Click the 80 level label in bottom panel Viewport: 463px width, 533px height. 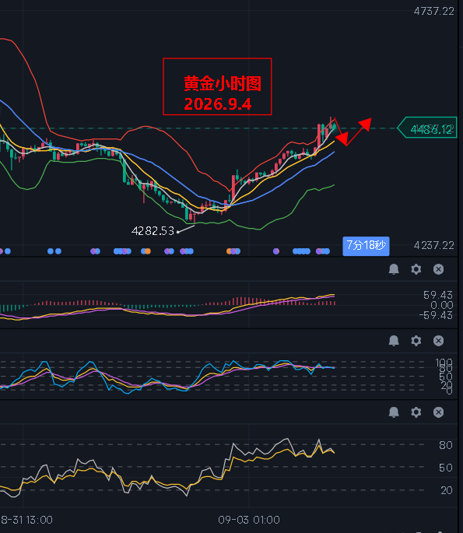coord(445,445)
